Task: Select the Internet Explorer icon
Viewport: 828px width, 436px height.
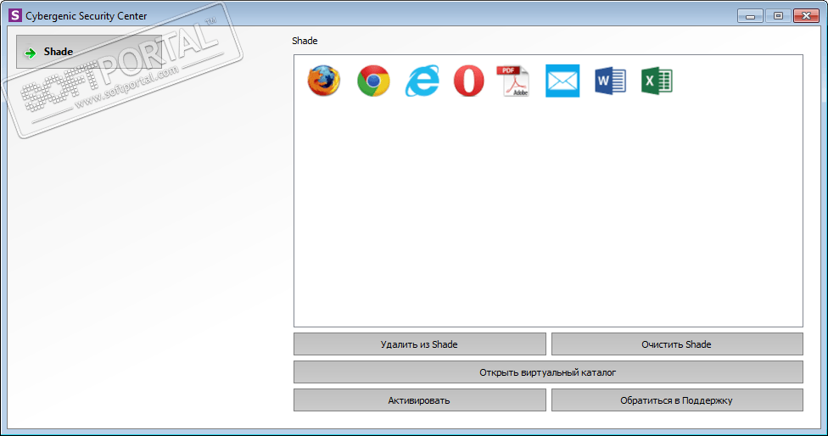Action: (422, 81)
